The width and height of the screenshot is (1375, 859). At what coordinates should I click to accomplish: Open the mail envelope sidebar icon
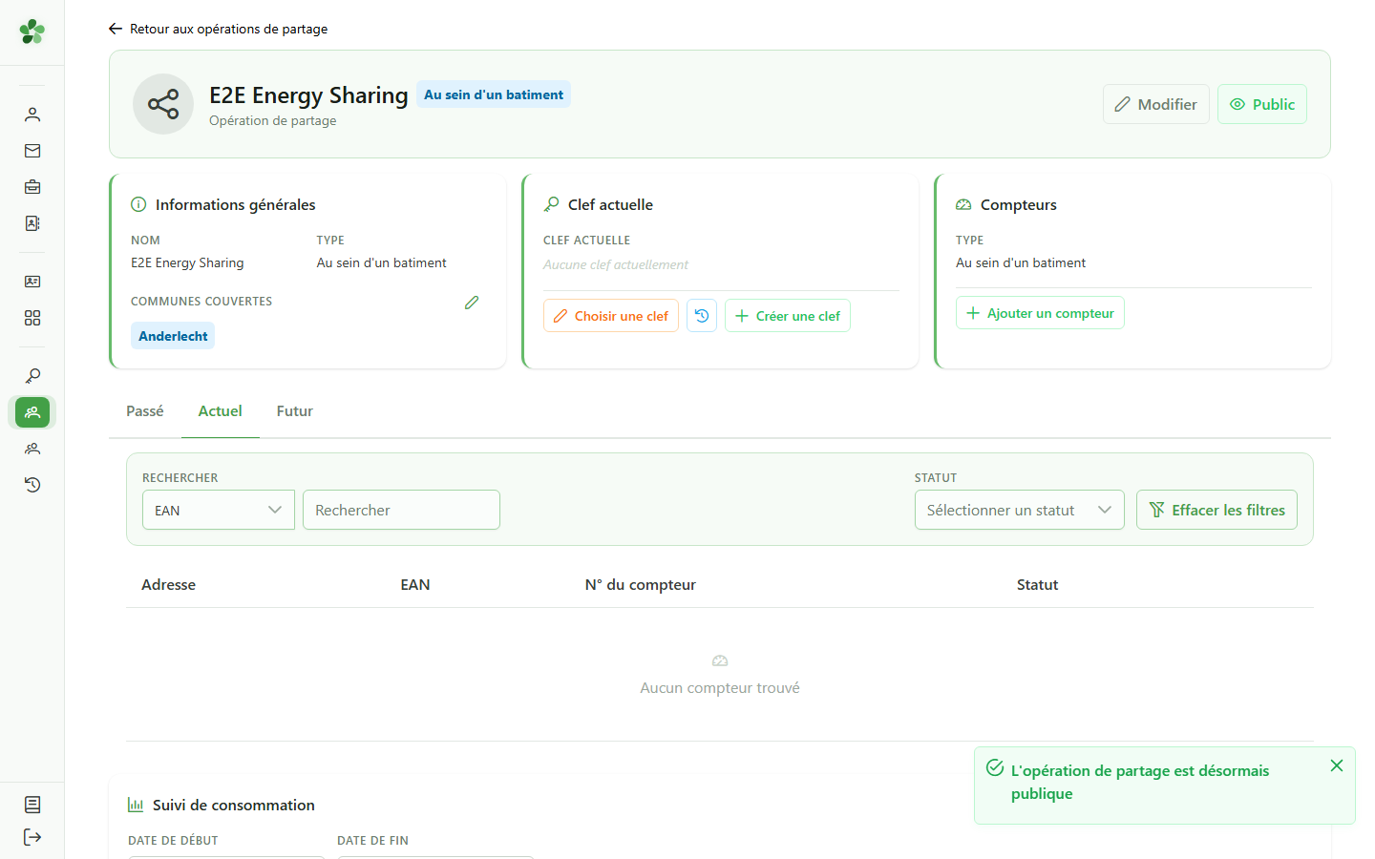pyautogui.click(x=32, y=151)
